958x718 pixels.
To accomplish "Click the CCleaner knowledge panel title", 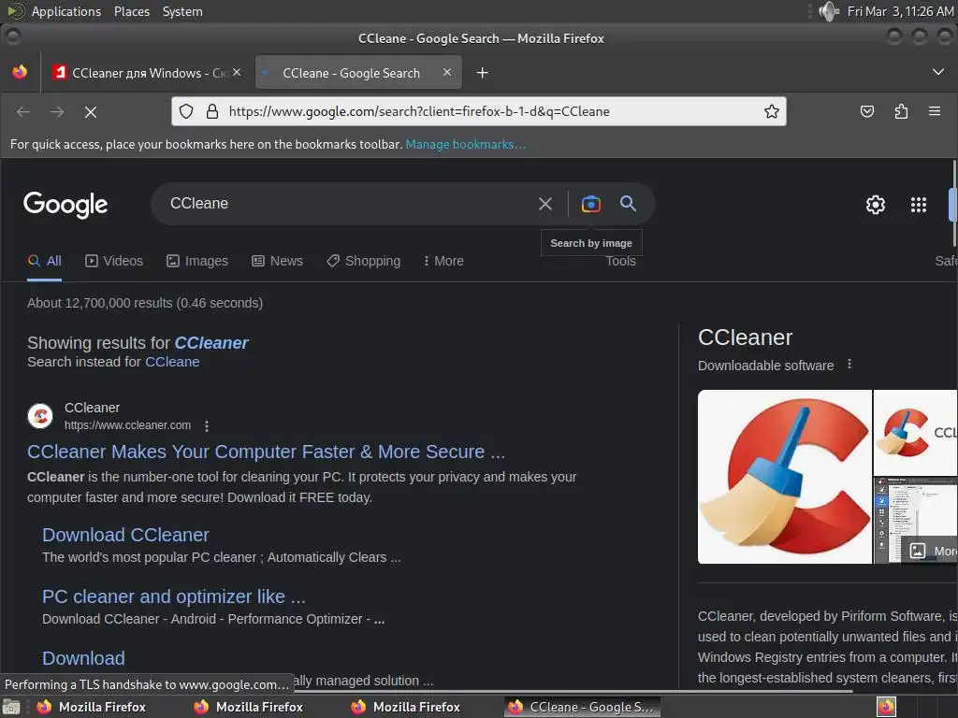I will pyautogui.click(x=745, y=337).
